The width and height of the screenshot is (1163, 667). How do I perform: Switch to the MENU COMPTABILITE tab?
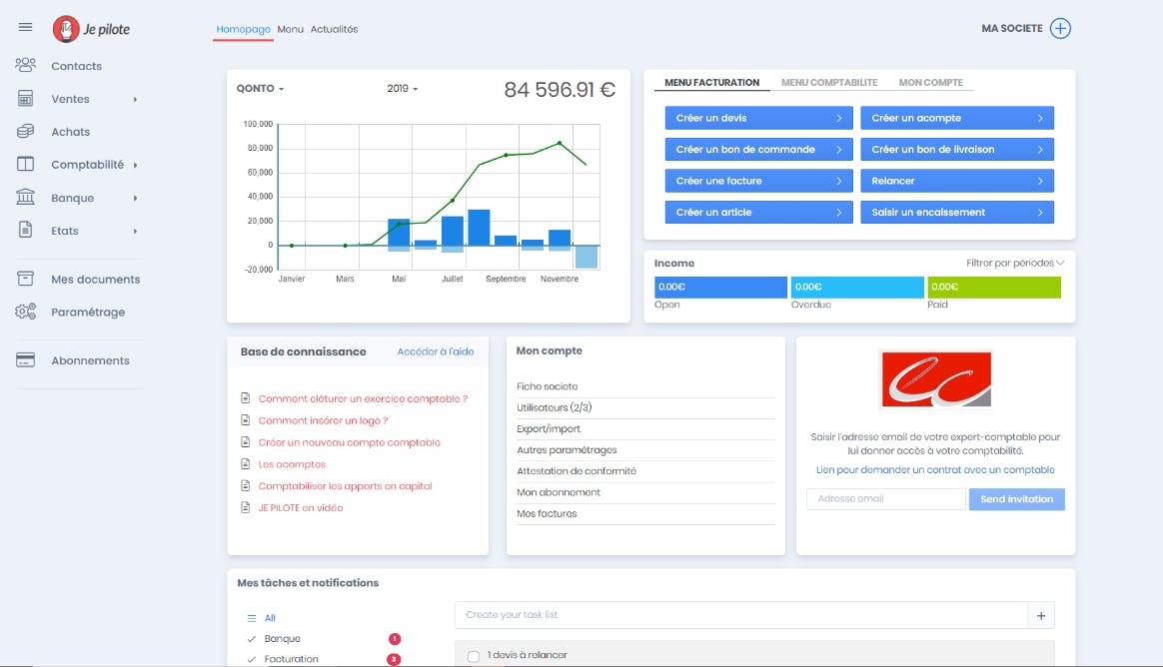click(x=829, y=83)
